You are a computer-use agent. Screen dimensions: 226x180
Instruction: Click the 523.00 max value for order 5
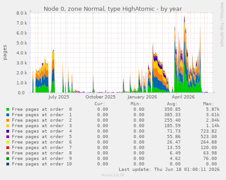pyautogui.click(x=209, y=137)
